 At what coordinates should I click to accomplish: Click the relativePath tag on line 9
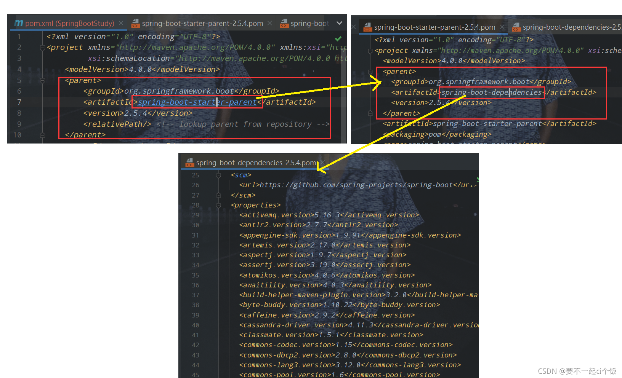pyautogui.click(x=117, y=124)
